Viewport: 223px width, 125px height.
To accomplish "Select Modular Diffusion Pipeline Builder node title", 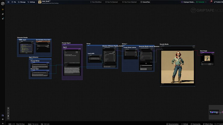I will [113, 46].
